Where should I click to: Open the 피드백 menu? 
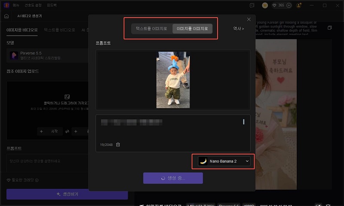(x=52, y=5)
